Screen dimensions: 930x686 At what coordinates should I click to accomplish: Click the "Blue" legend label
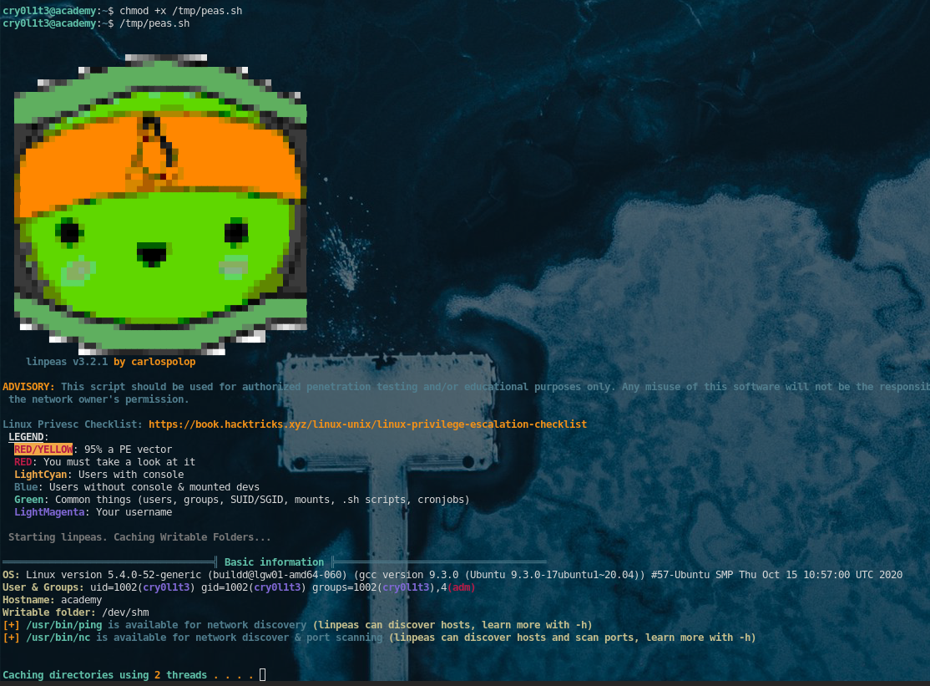tap(26, 486)
